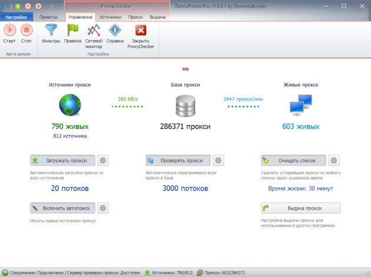
Task: Switch to the Выдача tab
Action: point(157,18)
